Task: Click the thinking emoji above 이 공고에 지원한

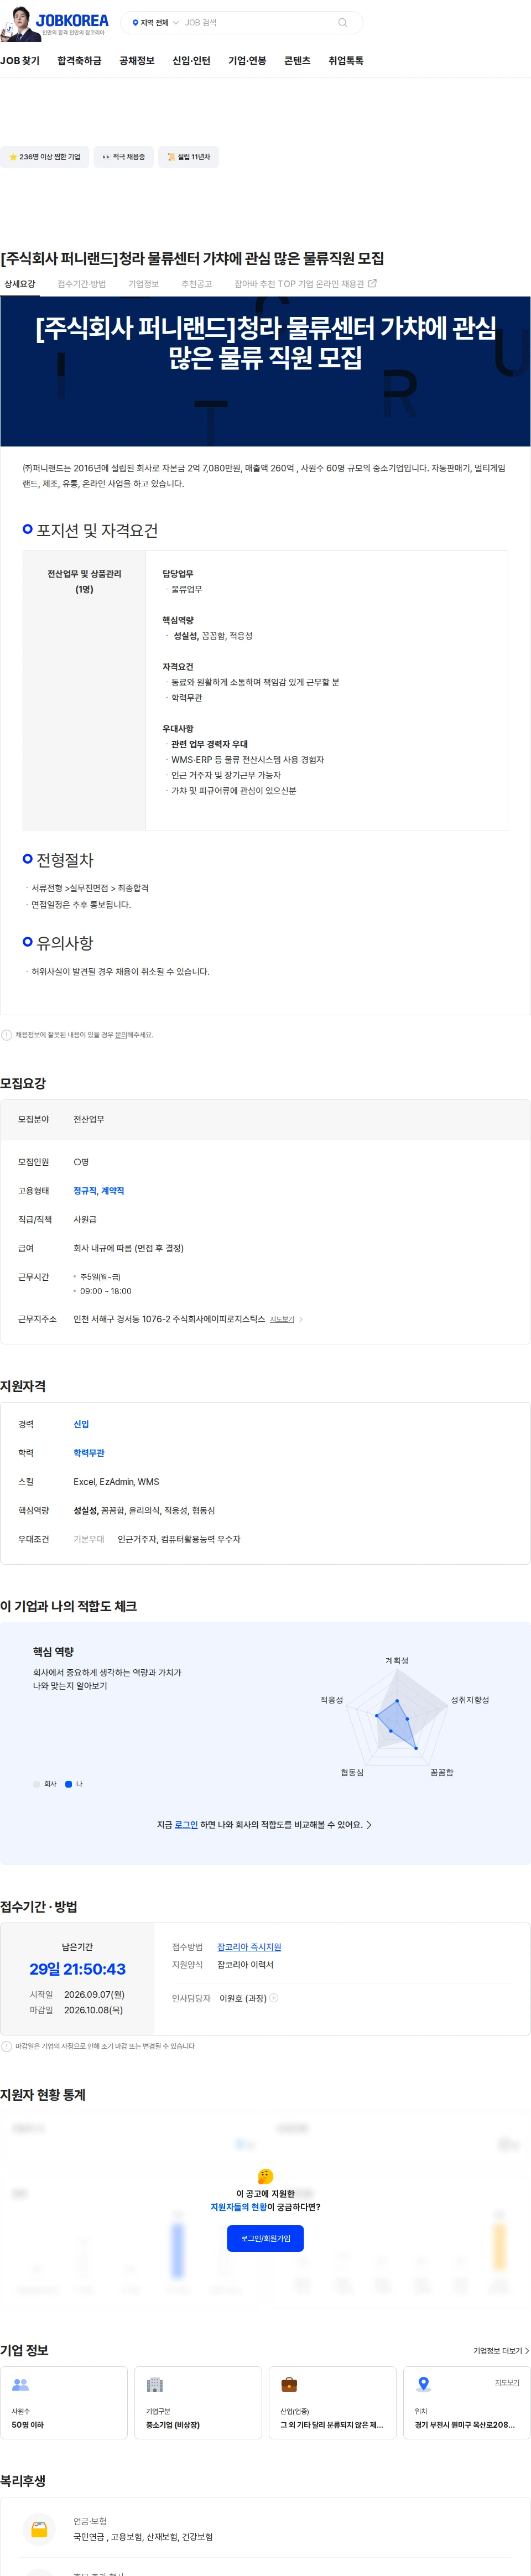Action: tap(265, 2176)
